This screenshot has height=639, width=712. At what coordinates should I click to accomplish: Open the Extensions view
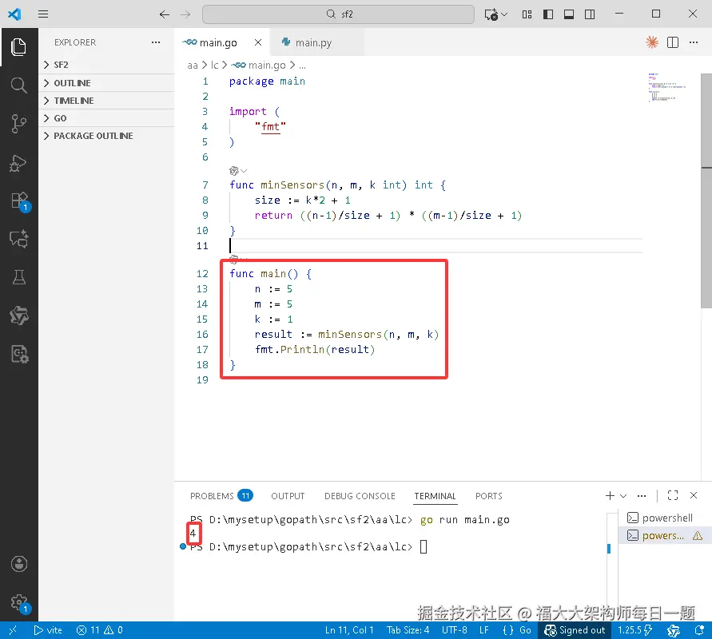[19, 200]
